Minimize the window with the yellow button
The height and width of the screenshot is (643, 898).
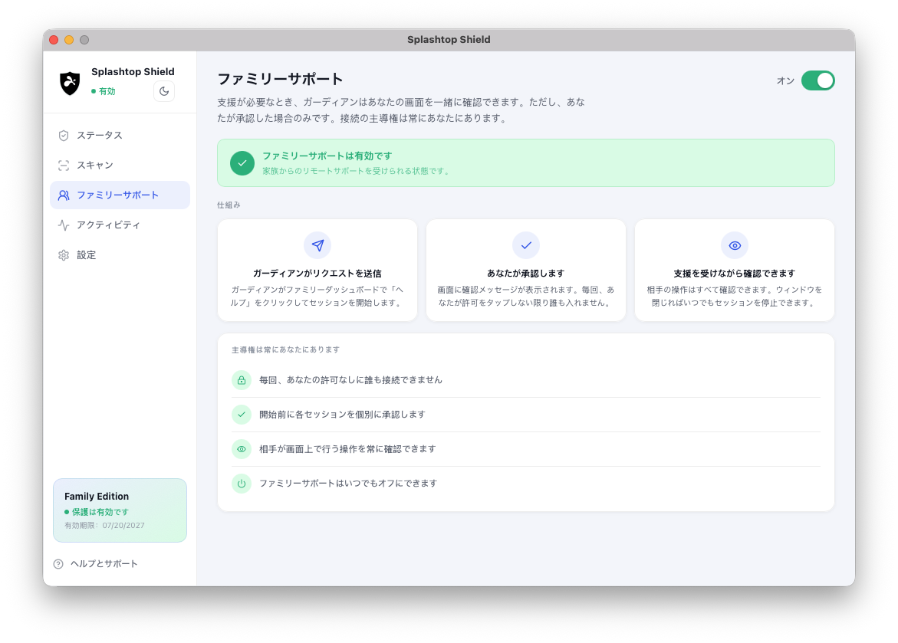point(69,40)
